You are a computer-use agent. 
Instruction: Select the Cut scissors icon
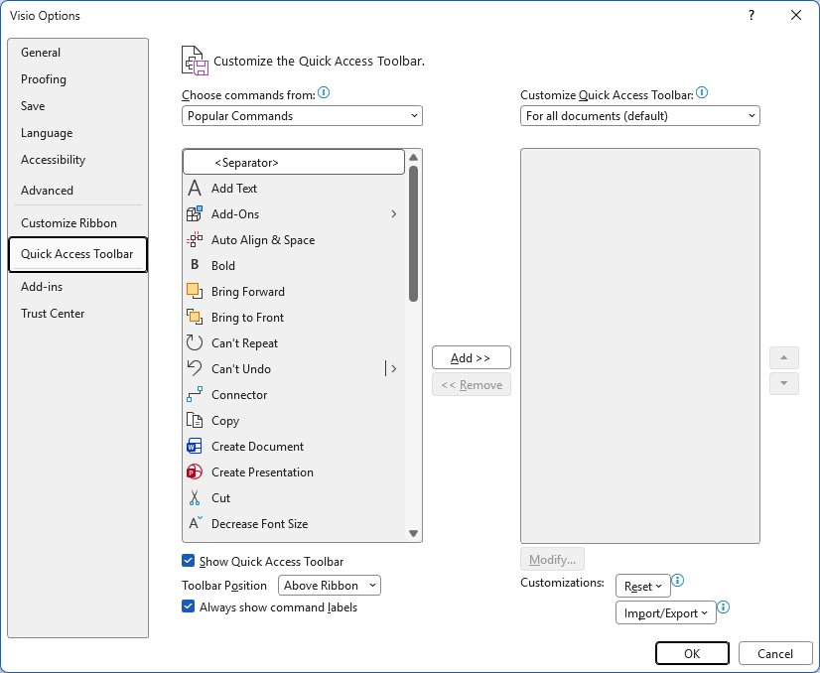[195, 498]
